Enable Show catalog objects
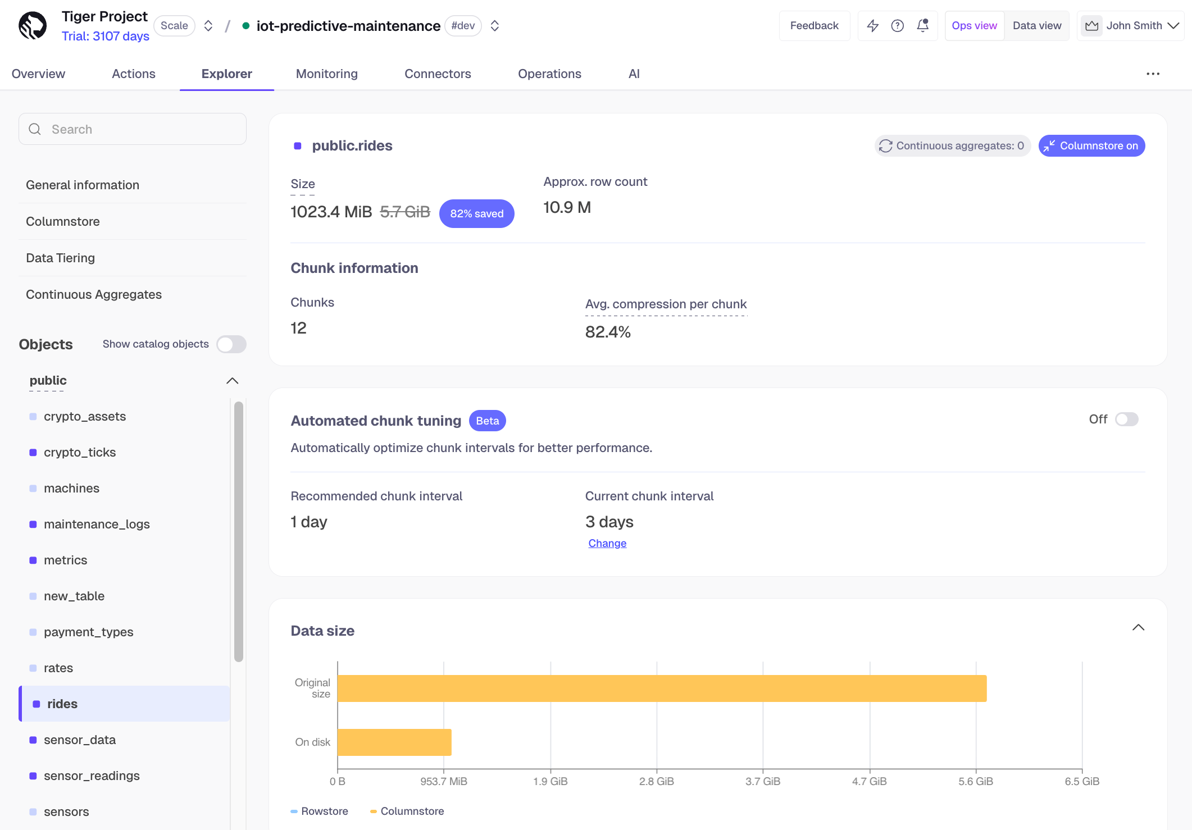The height and width of the screenshot is (830, 1192). click(231, 344)
